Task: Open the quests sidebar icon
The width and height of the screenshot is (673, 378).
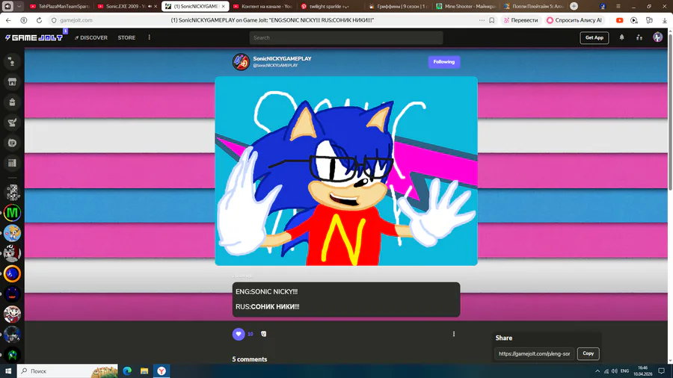Action: 12,123
